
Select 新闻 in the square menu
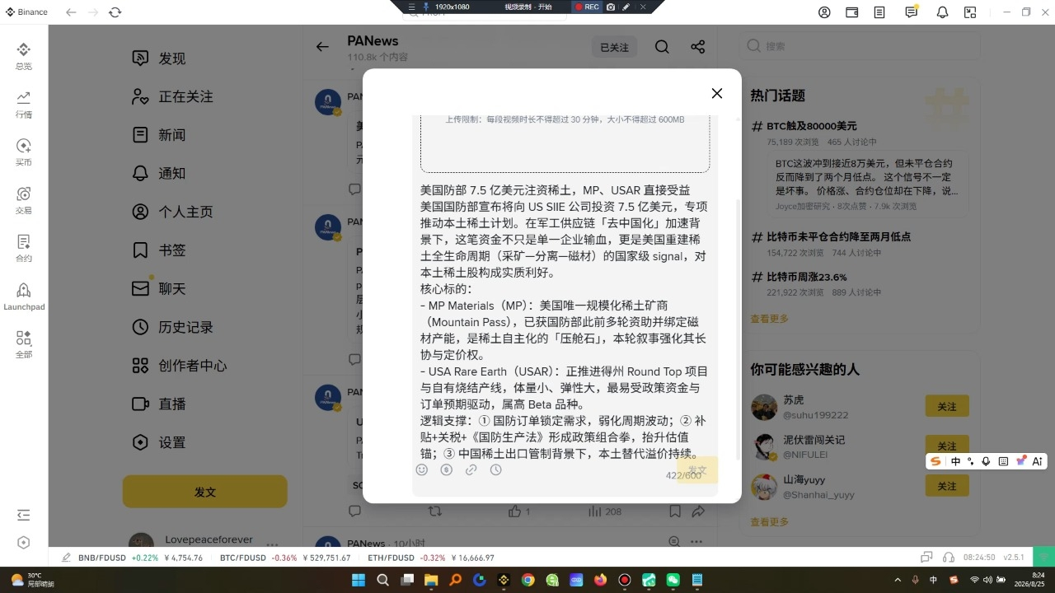coord(171,135)
